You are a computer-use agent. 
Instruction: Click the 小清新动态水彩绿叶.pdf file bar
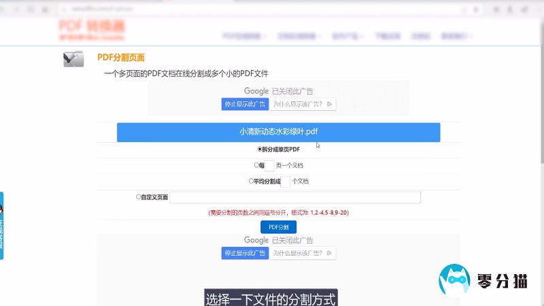click(278, 132)
